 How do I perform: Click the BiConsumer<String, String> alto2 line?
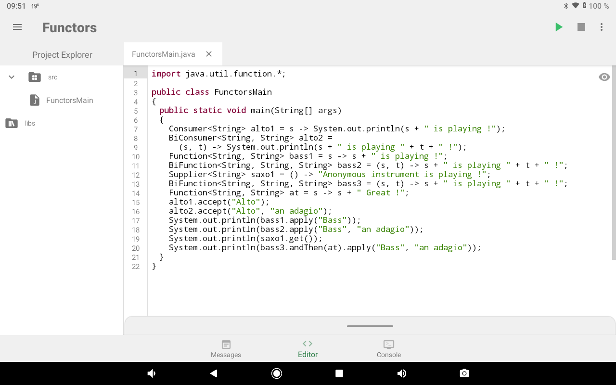tap(250, 138)
